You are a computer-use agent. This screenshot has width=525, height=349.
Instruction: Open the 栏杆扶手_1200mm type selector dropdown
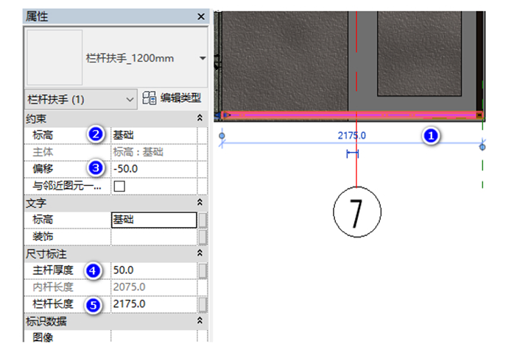click(202, 58)
